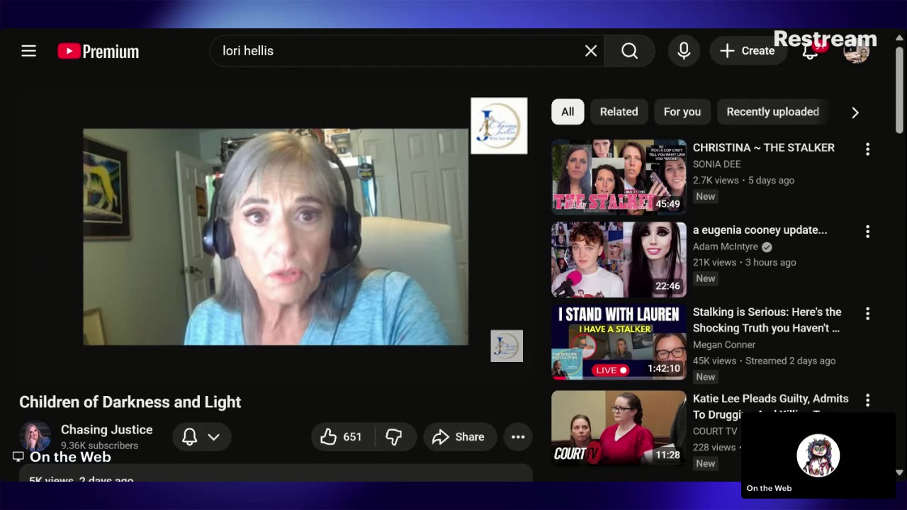This screenshot has height=510, width=907.
Task: Open the account avatar menu
Action: click(856, 51)
